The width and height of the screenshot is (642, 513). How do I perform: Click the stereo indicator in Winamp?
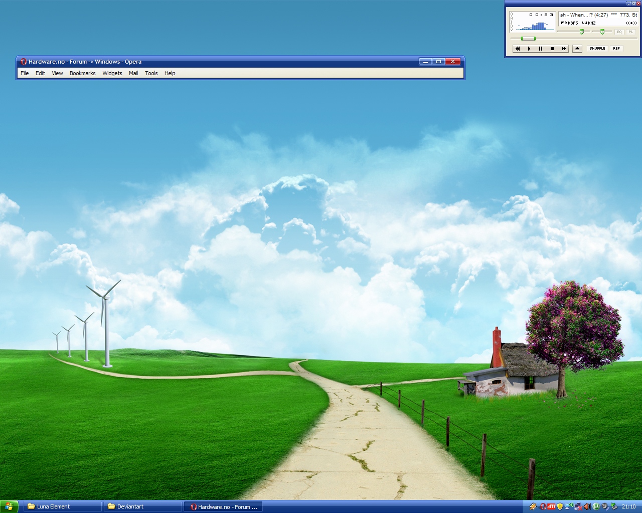click(x=631, y=23)
